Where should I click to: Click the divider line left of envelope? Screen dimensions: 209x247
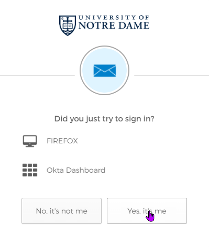(x=37, y=75)
